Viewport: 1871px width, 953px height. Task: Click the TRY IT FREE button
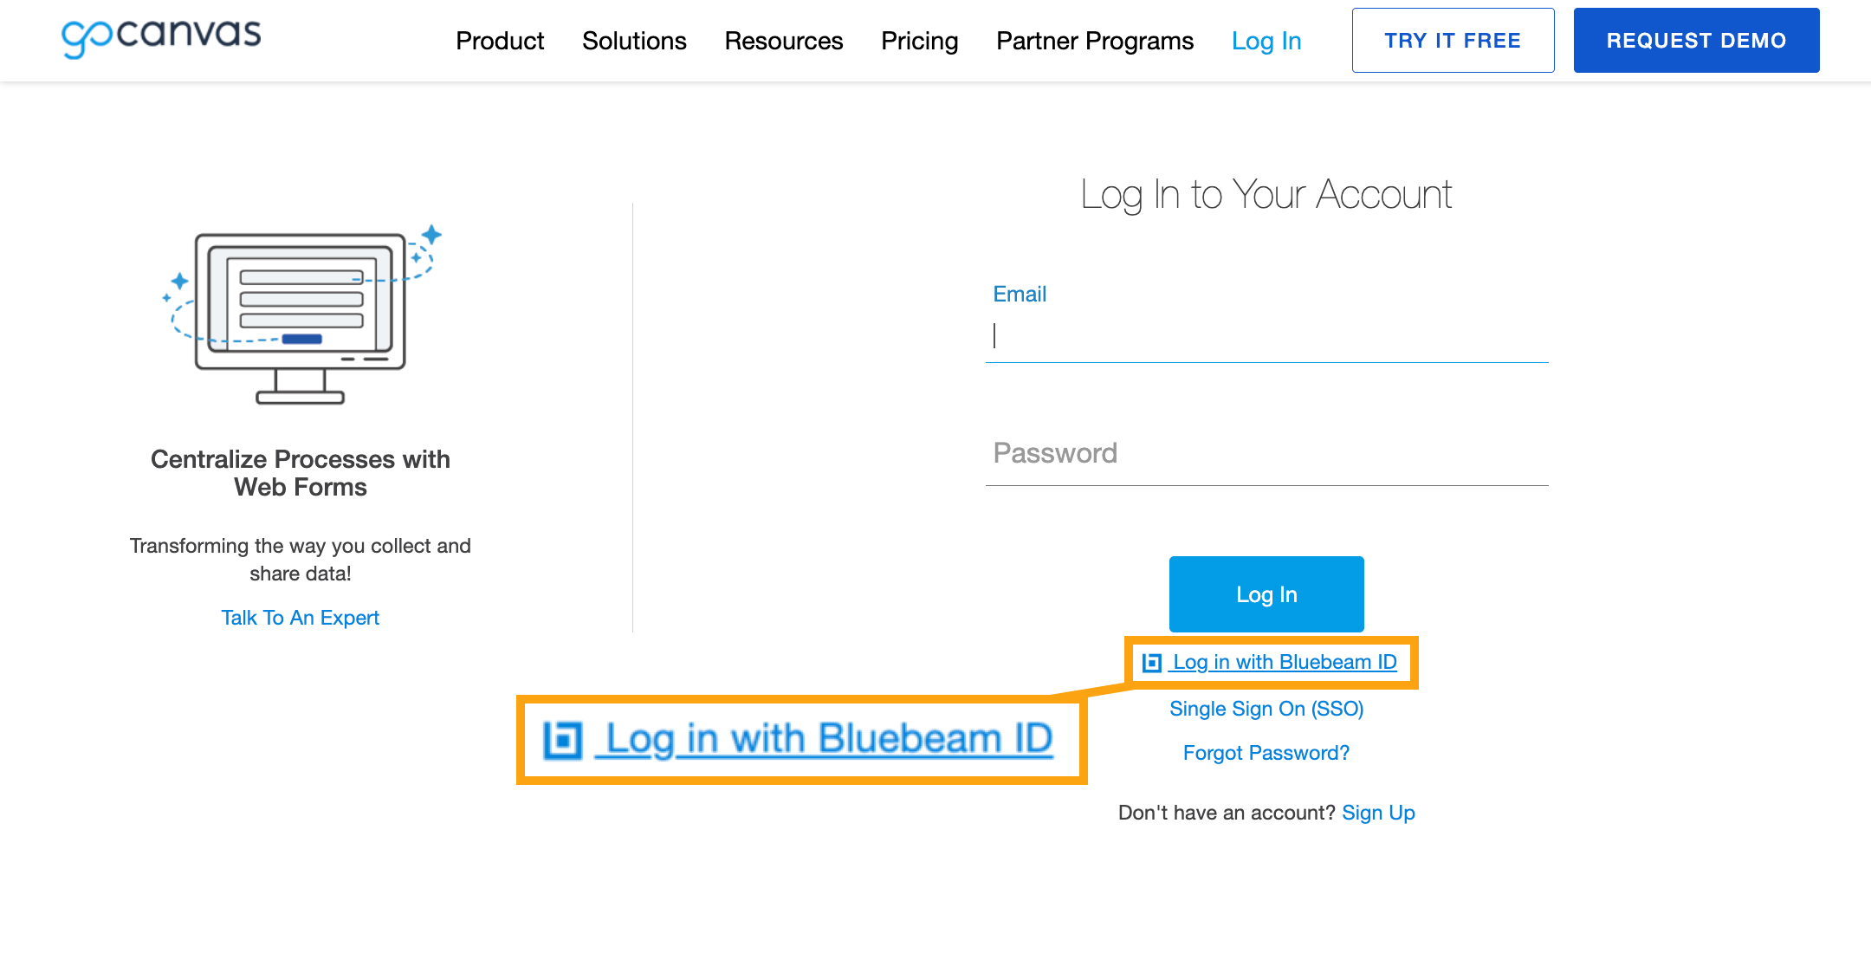[x=1453, y=40]
